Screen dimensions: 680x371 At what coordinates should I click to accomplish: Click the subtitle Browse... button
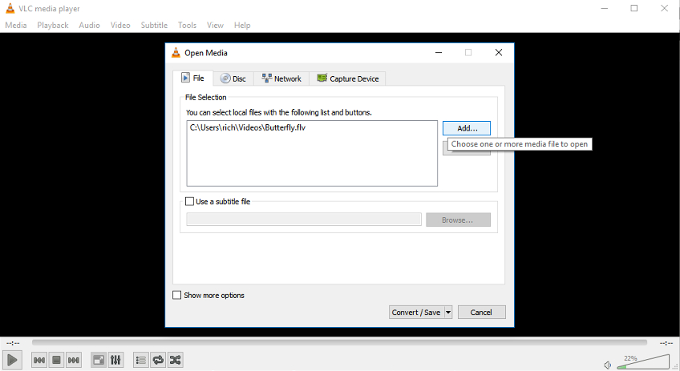(x=458, y=220)
